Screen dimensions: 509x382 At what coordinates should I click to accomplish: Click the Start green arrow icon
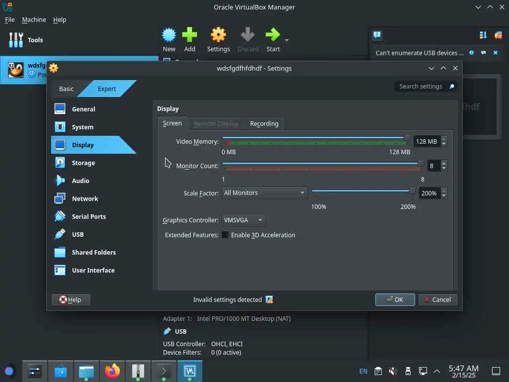(x=273, y=35)
